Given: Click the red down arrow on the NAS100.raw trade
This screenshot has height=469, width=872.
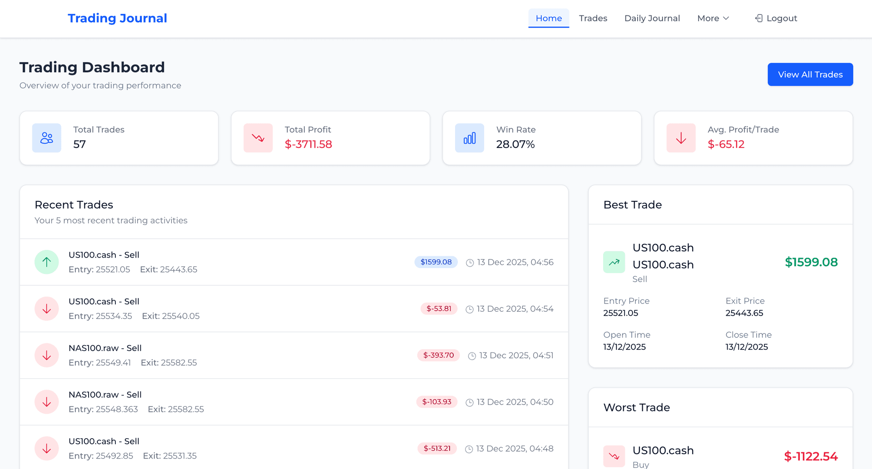Looking at the screenshot, I should [46, 355].
